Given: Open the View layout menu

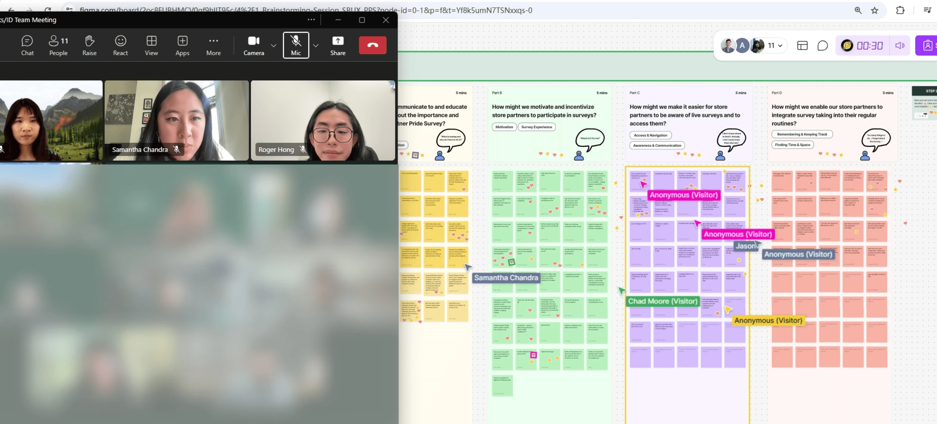Looking at the screenshot, I should (x=151, y=45).
